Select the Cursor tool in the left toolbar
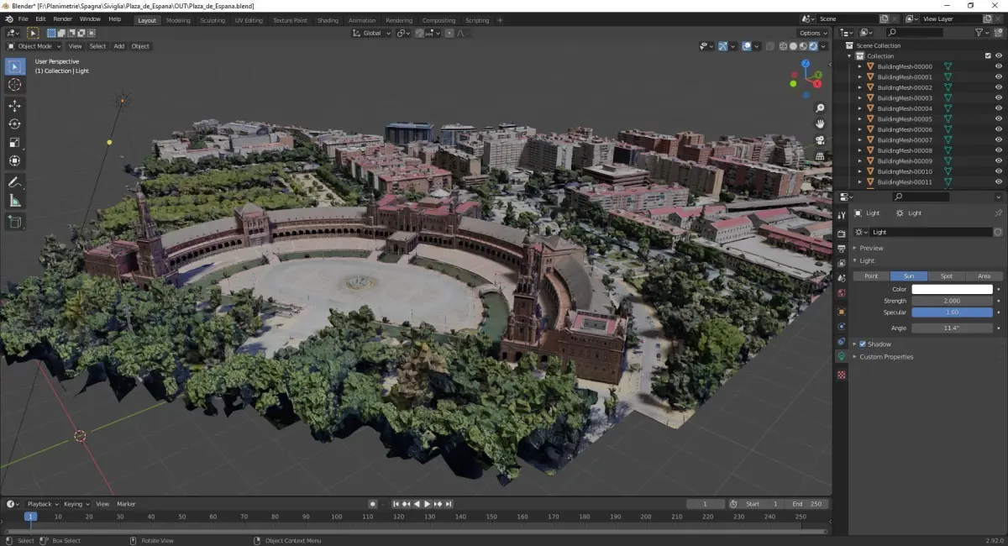Image resolution: width=1008 pixels, height=546 pixels. pos(14,85)
